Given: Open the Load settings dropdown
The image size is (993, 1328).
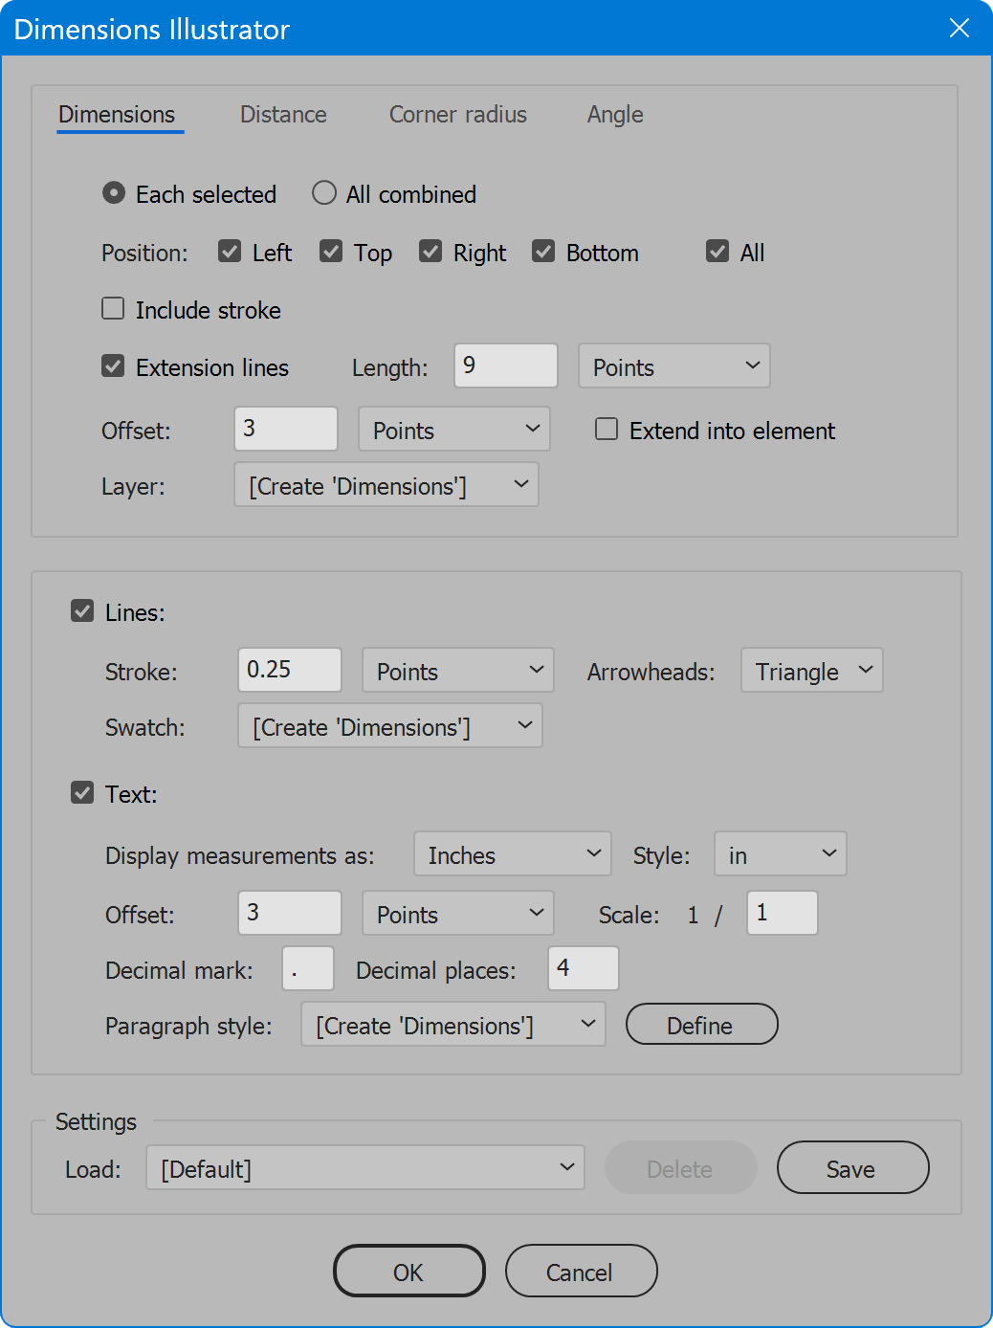Looking at the screenshot, I should tap(364, 1167).
